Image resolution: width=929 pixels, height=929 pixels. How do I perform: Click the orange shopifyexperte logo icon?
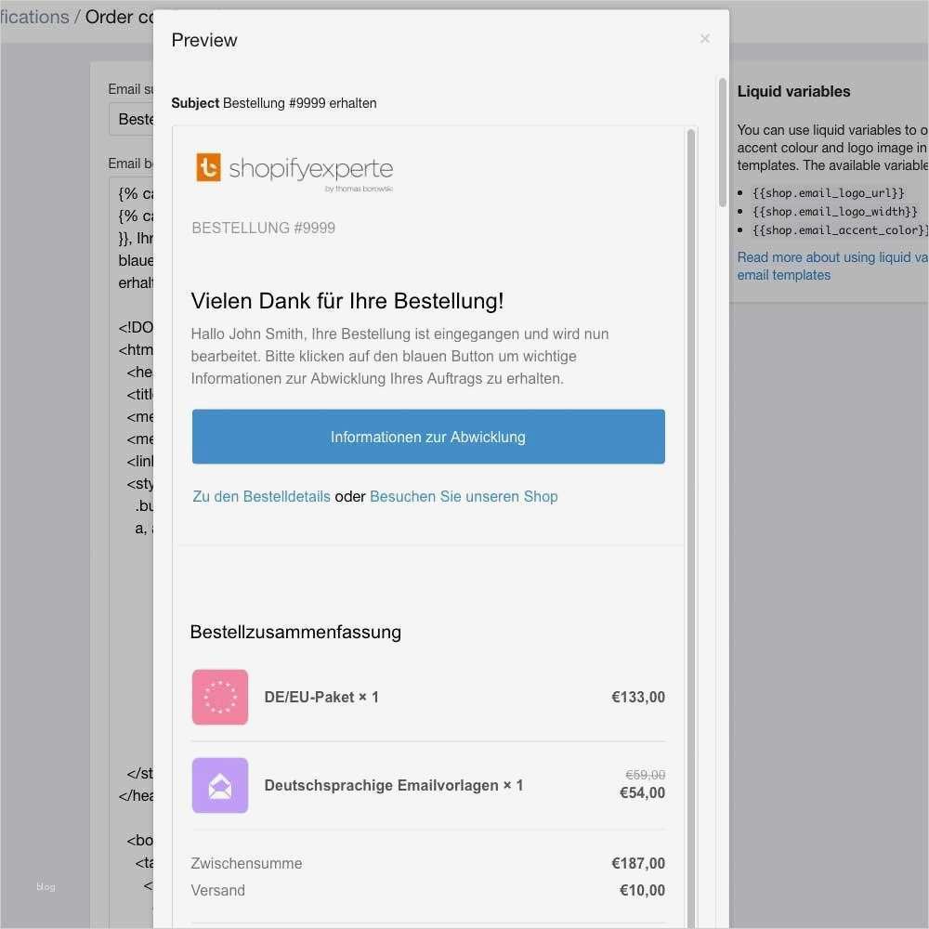[209, 167]
